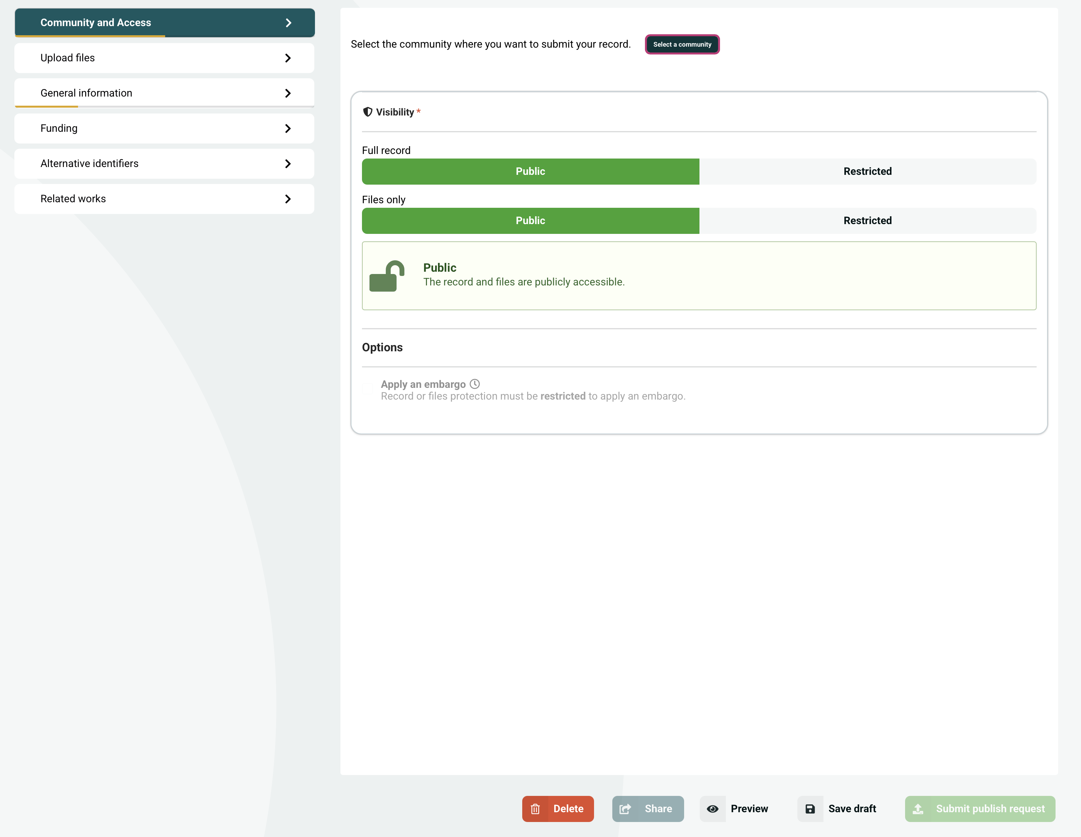Click the Share label on the Share button
The height and width of the screenshot is (837, 1081).
click(x=658, y=809)
